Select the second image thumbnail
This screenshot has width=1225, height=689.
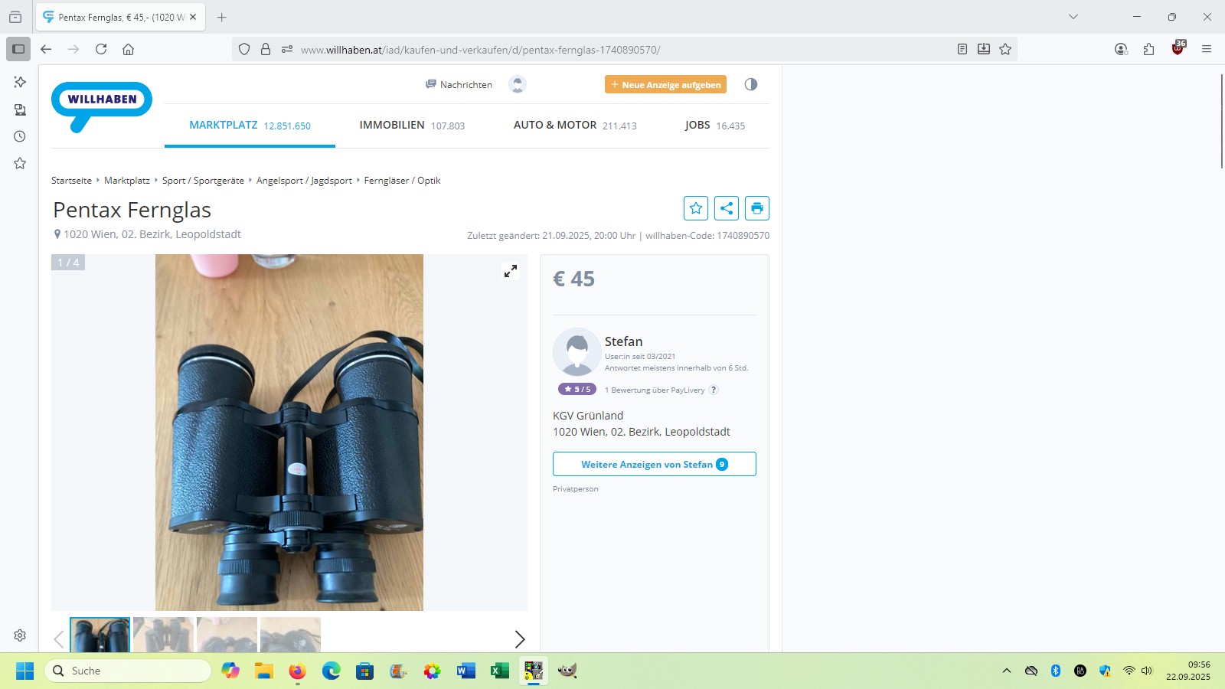163,635
